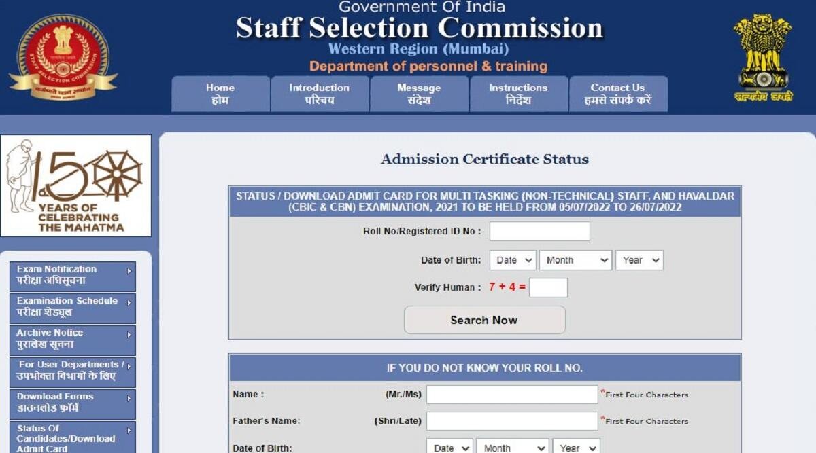Screen dimensions: 816x453
Task: Open the top Date dropdown for birth date
Action: coord(513,260)
